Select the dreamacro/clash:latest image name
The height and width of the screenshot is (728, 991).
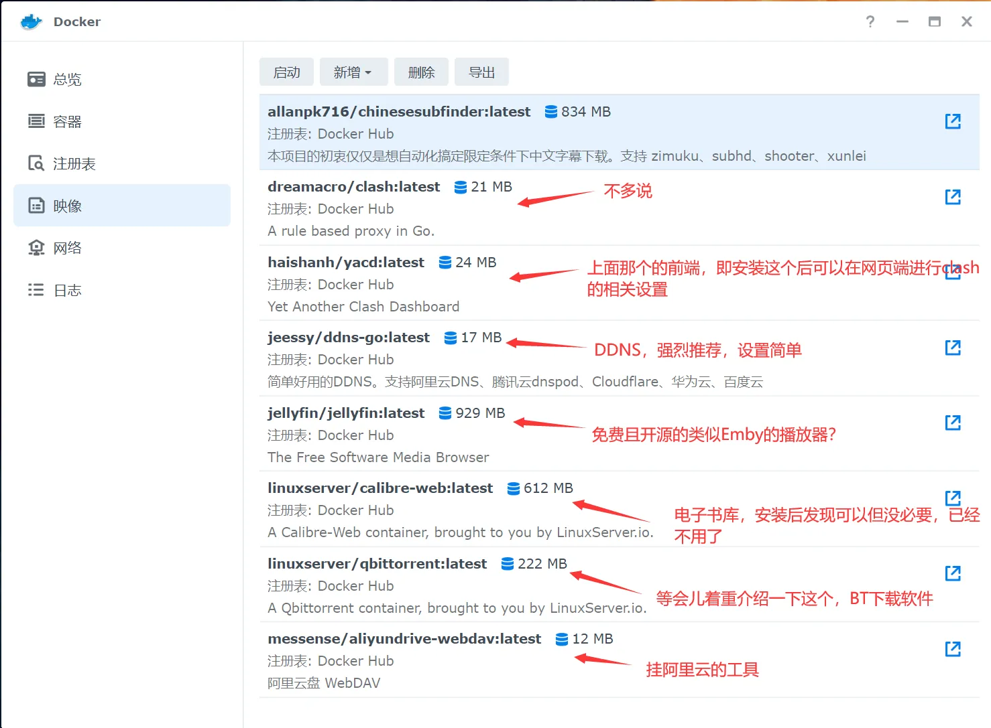pos(354,187)
